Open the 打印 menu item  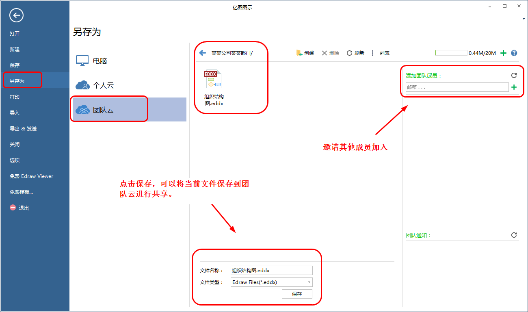point(15,97)
